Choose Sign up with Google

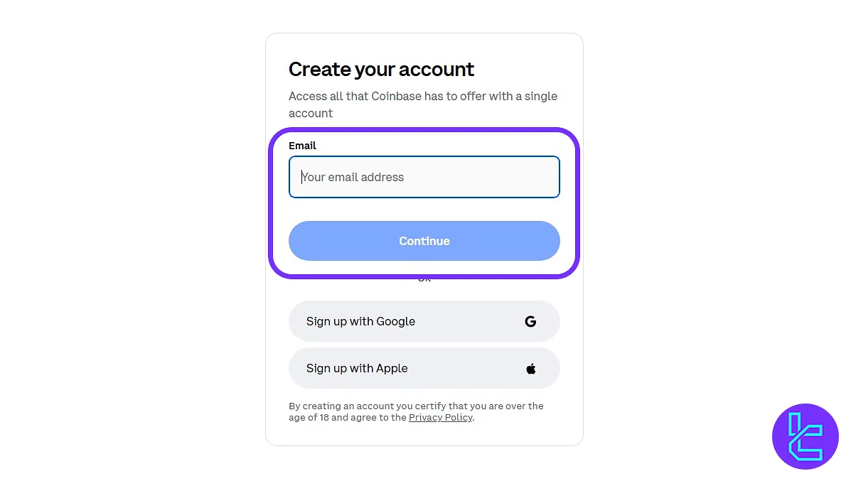424,321
